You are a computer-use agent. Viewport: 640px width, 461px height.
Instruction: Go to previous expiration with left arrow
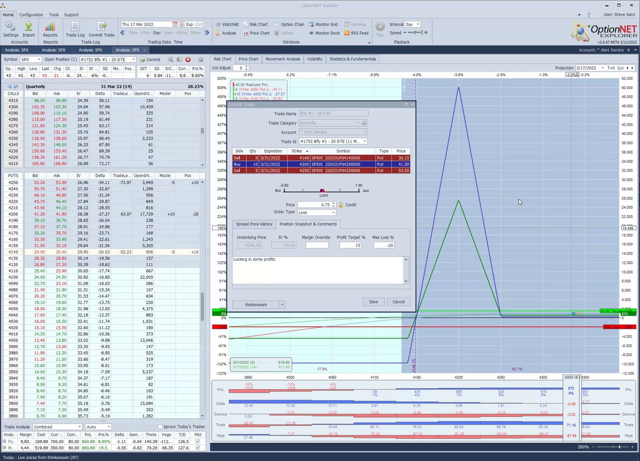[x=9, y=86]
